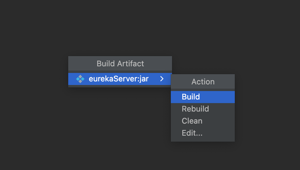Clean the eurekaServer:jar artifact output
Screen dimensions: 300x170
[203, 121]
